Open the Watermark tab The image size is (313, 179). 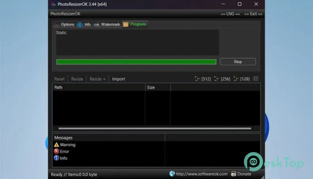107,24
